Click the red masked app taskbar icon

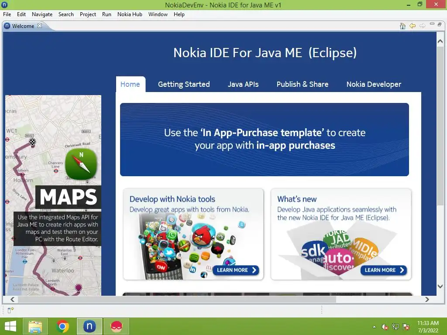coord(116,326)
